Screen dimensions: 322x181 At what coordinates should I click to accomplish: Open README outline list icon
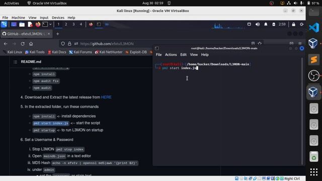(15, 62)
